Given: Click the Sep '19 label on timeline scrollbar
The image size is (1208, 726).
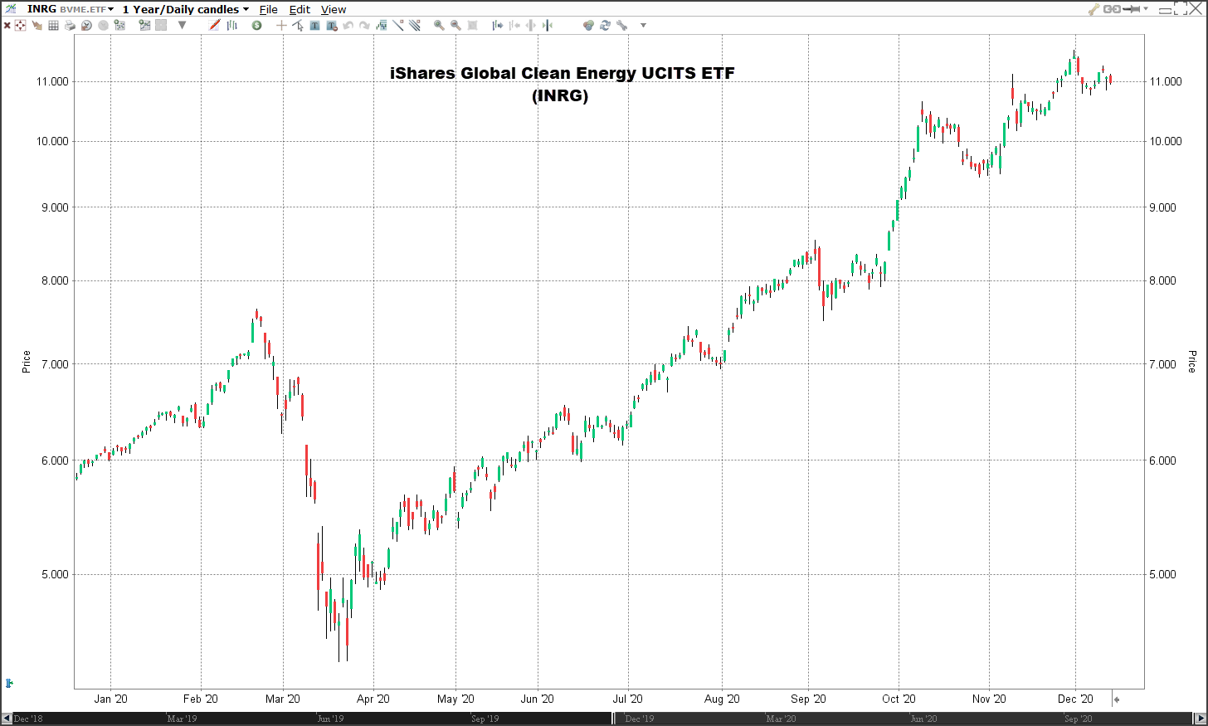Looking at the screenshot, I should (485, 719).
